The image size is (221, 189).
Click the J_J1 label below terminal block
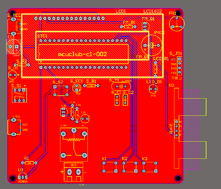[82, 185]
